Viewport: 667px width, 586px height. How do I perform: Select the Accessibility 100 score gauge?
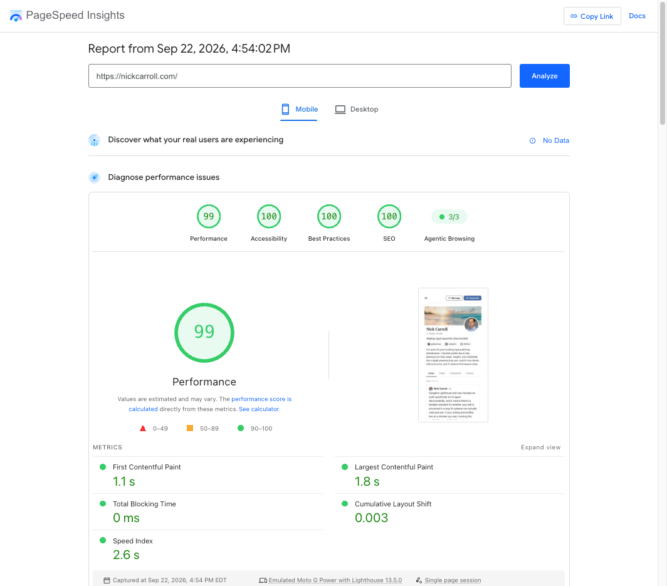[269, 216]
